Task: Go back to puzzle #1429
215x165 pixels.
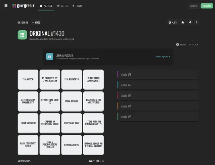Action: (x=36, y=23)
